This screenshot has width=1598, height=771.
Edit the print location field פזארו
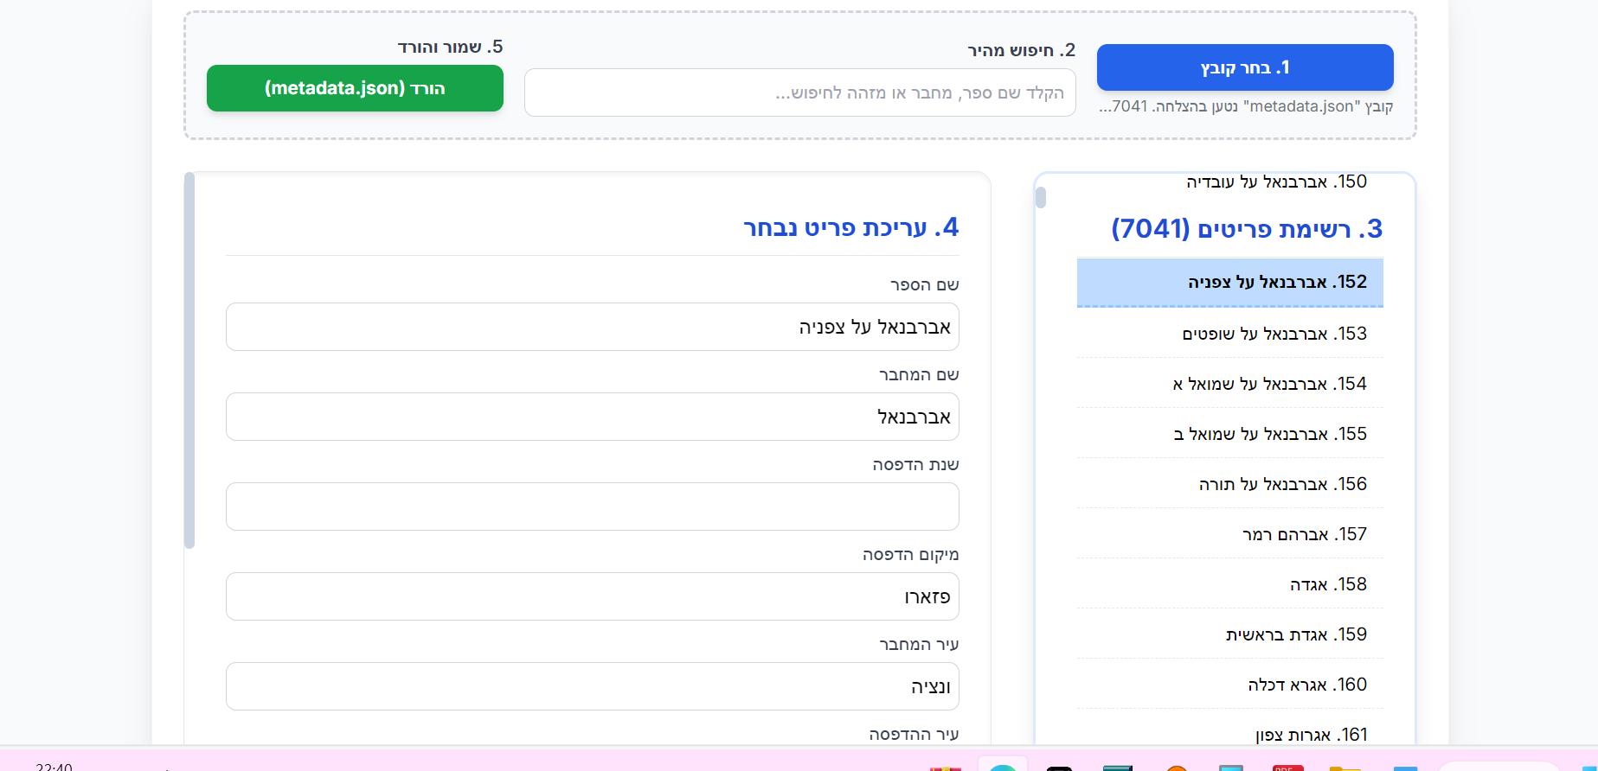(x=592, y=596)
